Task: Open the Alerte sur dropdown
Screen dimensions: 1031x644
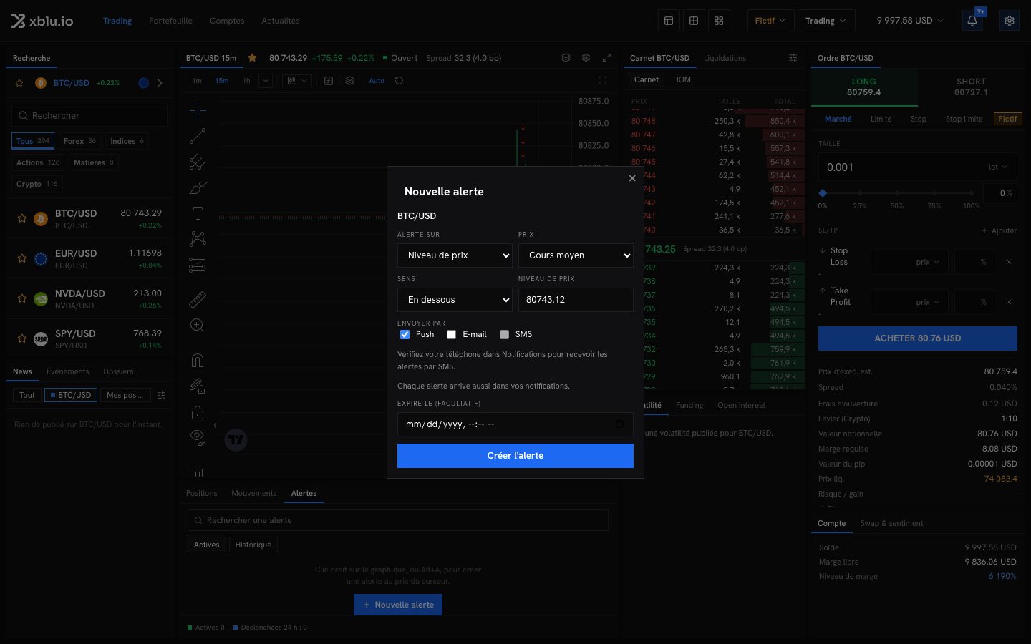Action: point(455,255)
